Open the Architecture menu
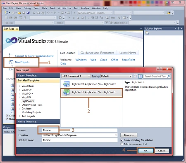Viewport: 186px width, 163px height. pyautogui.click(x=64, y=8)
